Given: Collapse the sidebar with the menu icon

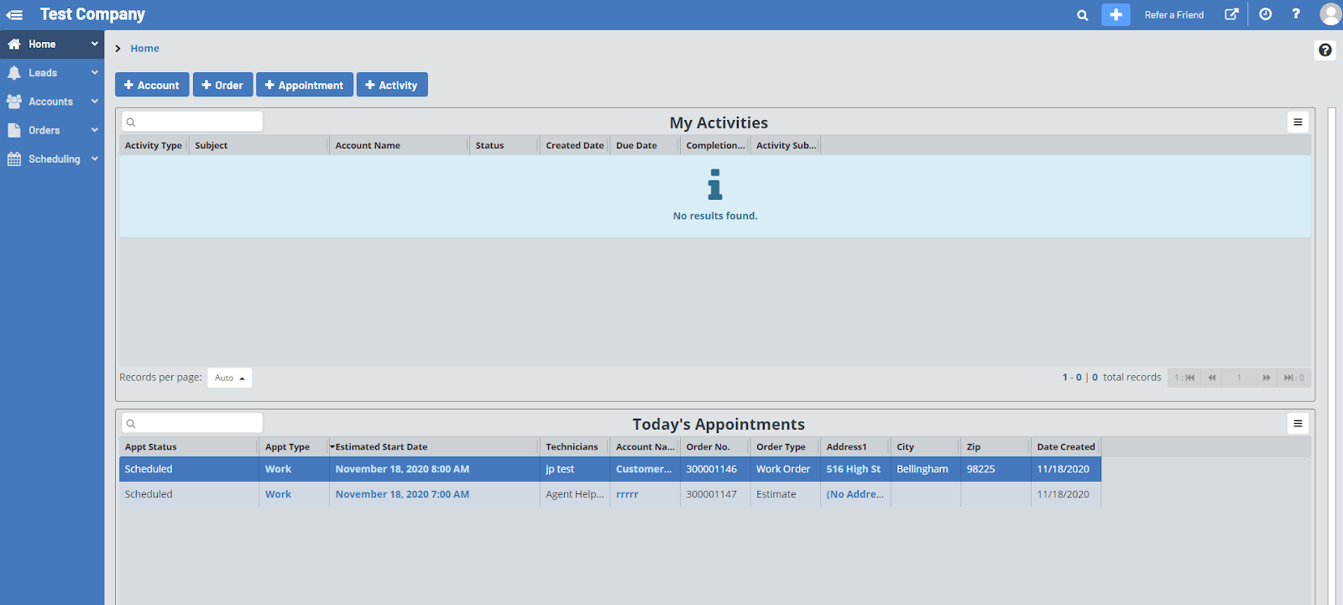Looking at the screenshot, I should click(14, 14).
